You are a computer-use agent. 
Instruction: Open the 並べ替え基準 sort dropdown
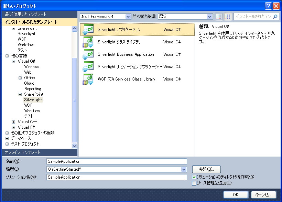[x=209, y=17]
